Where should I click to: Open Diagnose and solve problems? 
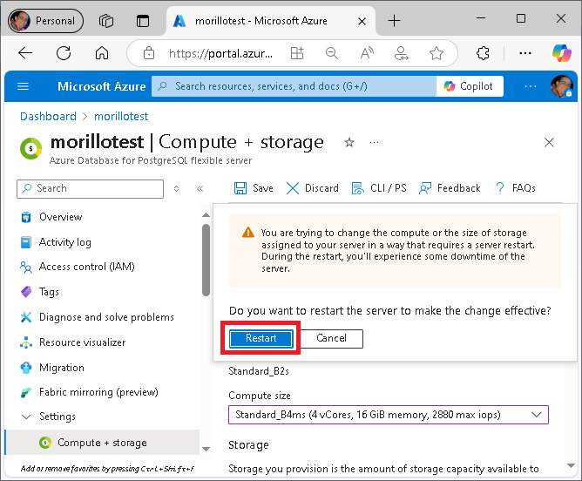tap(106, 317)
